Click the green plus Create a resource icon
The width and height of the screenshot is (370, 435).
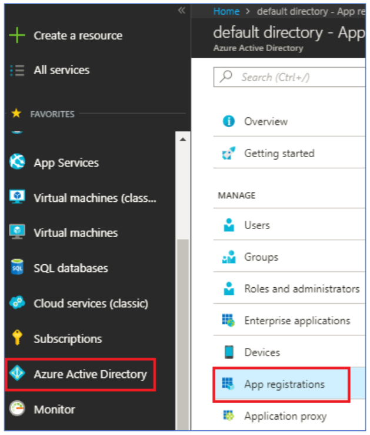pos(17,35)
